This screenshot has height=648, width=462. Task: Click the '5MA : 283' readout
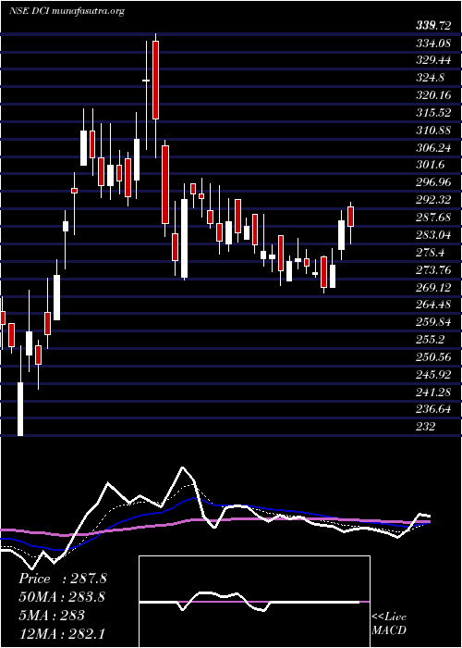(52, 616)
